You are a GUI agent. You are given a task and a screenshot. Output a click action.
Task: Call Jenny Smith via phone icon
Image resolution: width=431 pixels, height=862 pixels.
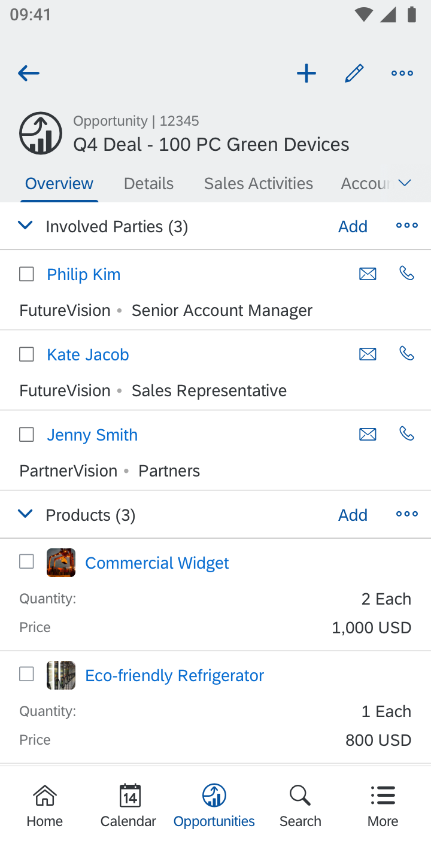[407, 434]
